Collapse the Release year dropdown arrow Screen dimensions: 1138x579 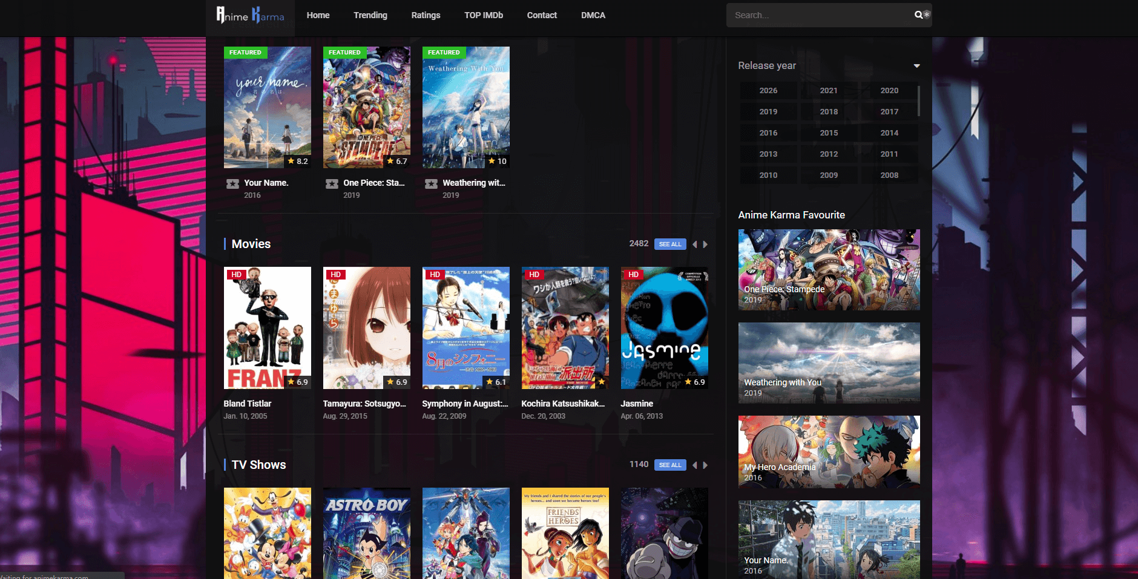[916, 66]
